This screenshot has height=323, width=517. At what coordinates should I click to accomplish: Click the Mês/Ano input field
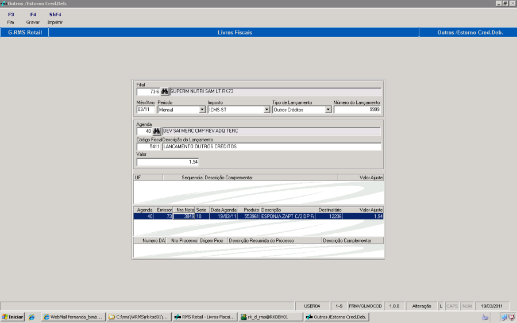click(146, 110)
